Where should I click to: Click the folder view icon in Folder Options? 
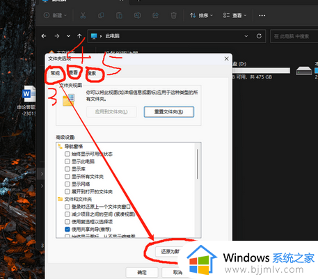tap(69, 100)
